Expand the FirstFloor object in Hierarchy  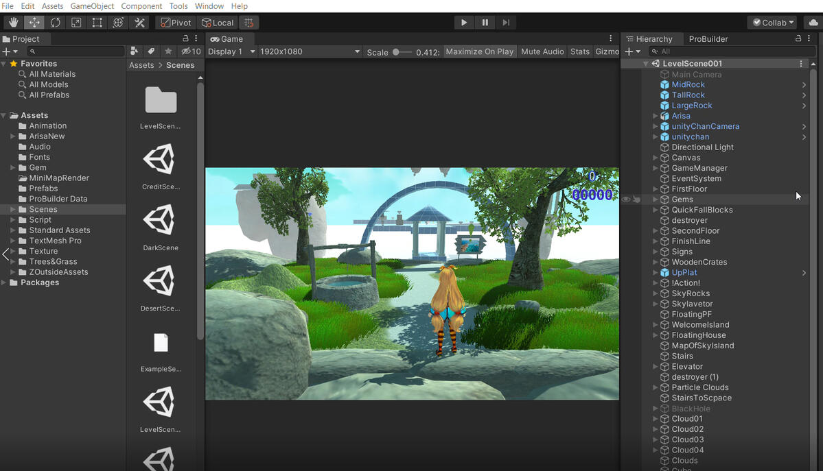point(656,189)
